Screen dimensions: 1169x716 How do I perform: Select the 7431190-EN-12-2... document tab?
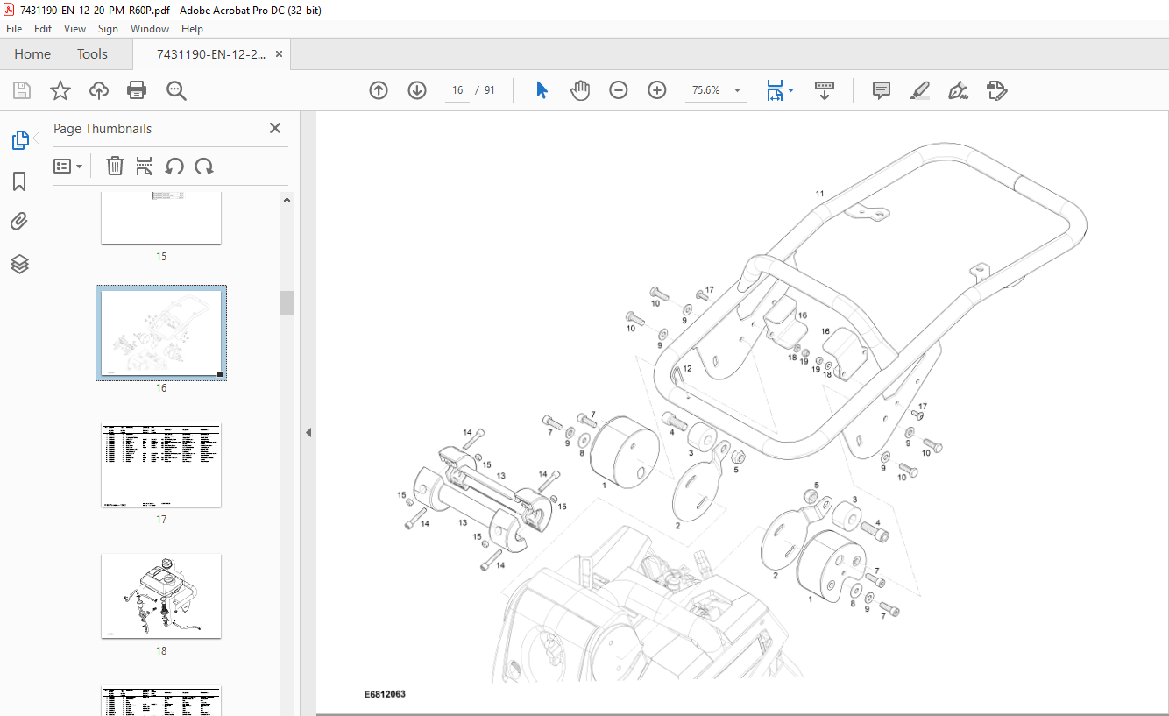tap(211, 54)
